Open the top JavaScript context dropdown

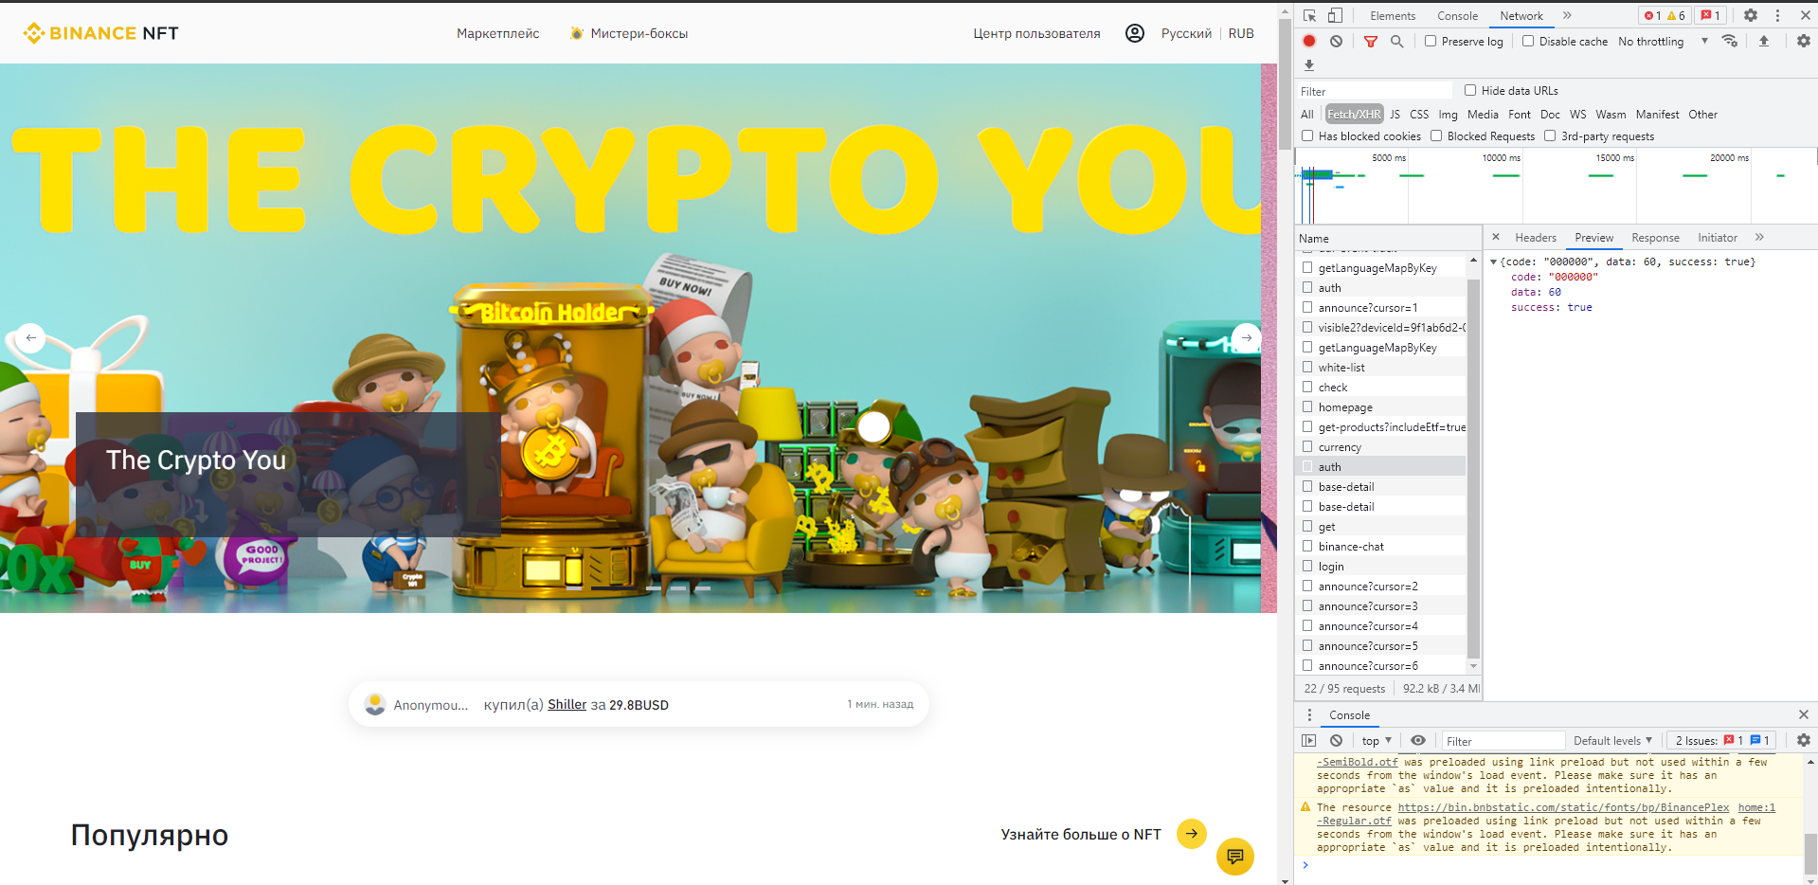(x=1377, y=740)
